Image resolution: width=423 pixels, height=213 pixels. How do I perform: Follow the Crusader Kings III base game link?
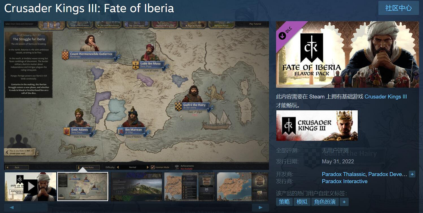click(386, 97)
